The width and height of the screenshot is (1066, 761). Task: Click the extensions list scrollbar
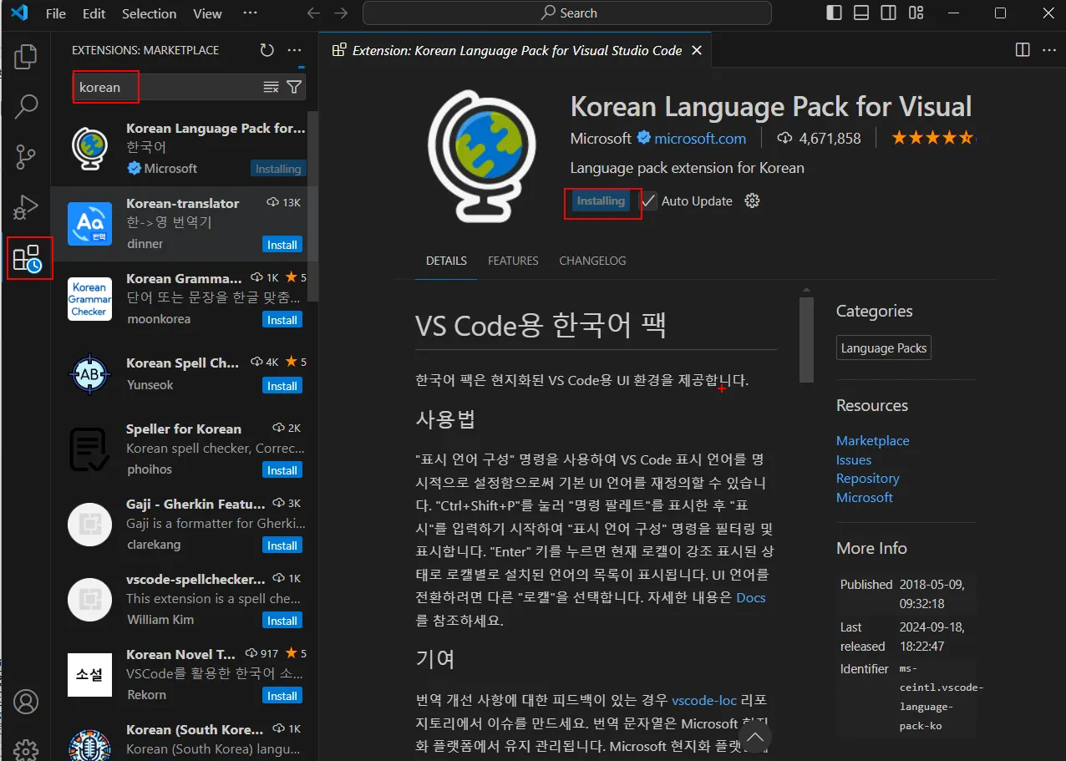click(312, 206)
